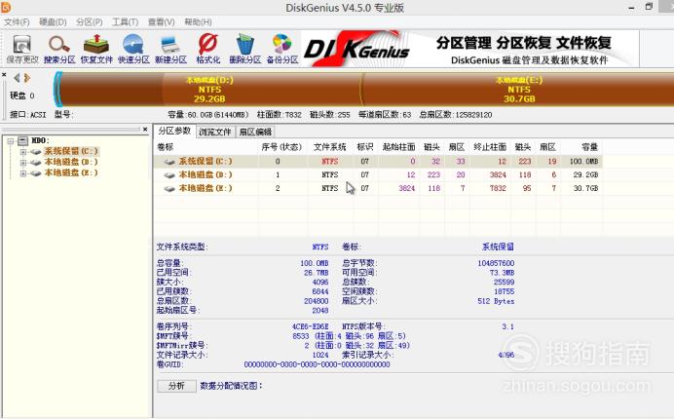Click the all-zero volume GUID value
The height and width of the screenshot is (419, 674).
point(317,364)
